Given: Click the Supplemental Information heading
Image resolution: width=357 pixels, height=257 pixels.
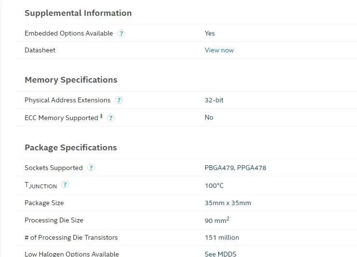Looking at the screenshot, I should coord(78,13).
